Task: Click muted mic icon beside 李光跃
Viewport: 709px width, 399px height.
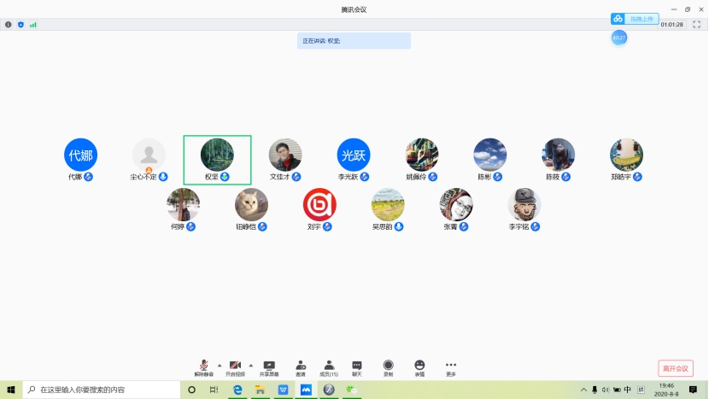Action: click(x=365, y=176)
